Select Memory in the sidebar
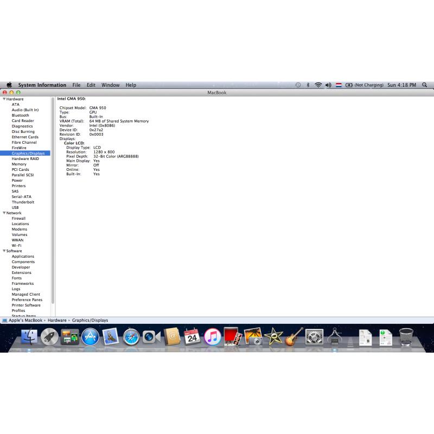Image resolution: width=434 pixels, height=434 pixels. pyautogui.click(x=19, y=164)
